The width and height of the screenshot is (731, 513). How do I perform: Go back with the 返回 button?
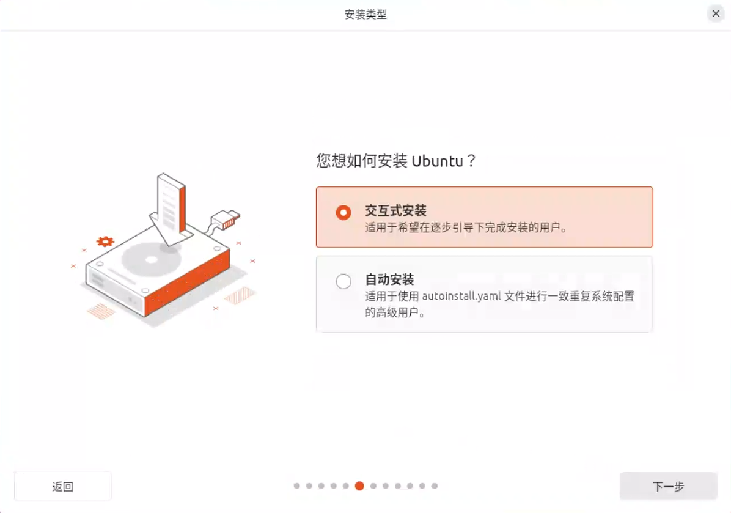62,487
